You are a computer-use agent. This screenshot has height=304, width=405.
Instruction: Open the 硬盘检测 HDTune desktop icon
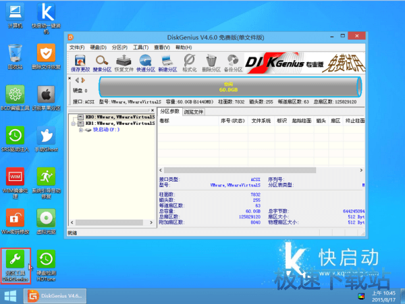pyautogui.click(x=46, y=265)
